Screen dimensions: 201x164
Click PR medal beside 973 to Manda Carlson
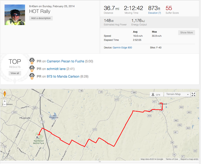tap(32, 76)
